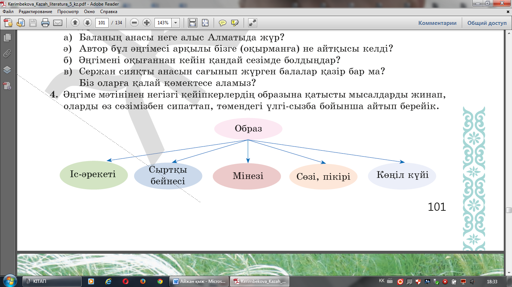This screenshot has width=512, height=287.
Task: Click the Іс-әрекеті oval
Action: (x=94, y=175)
